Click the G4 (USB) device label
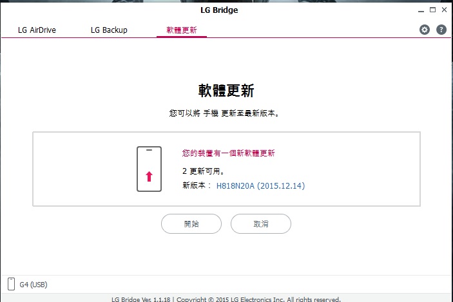Screen dimensions: 453x302 click(34, 285)
